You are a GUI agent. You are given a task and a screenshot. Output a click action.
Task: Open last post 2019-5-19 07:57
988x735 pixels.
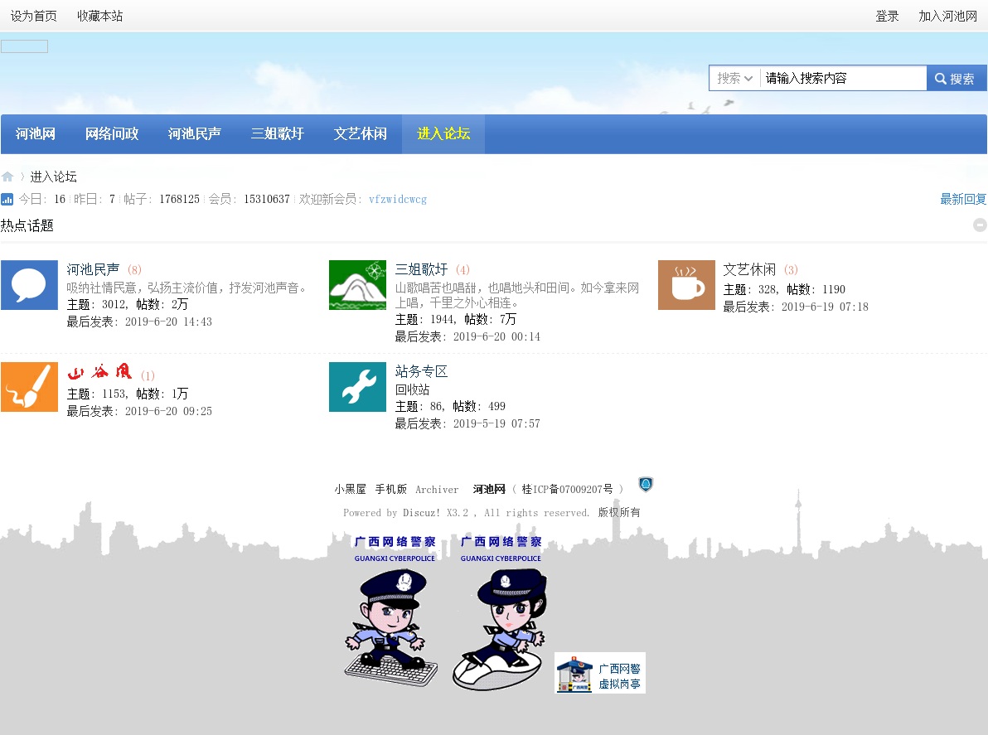click(x=497, y=424)
